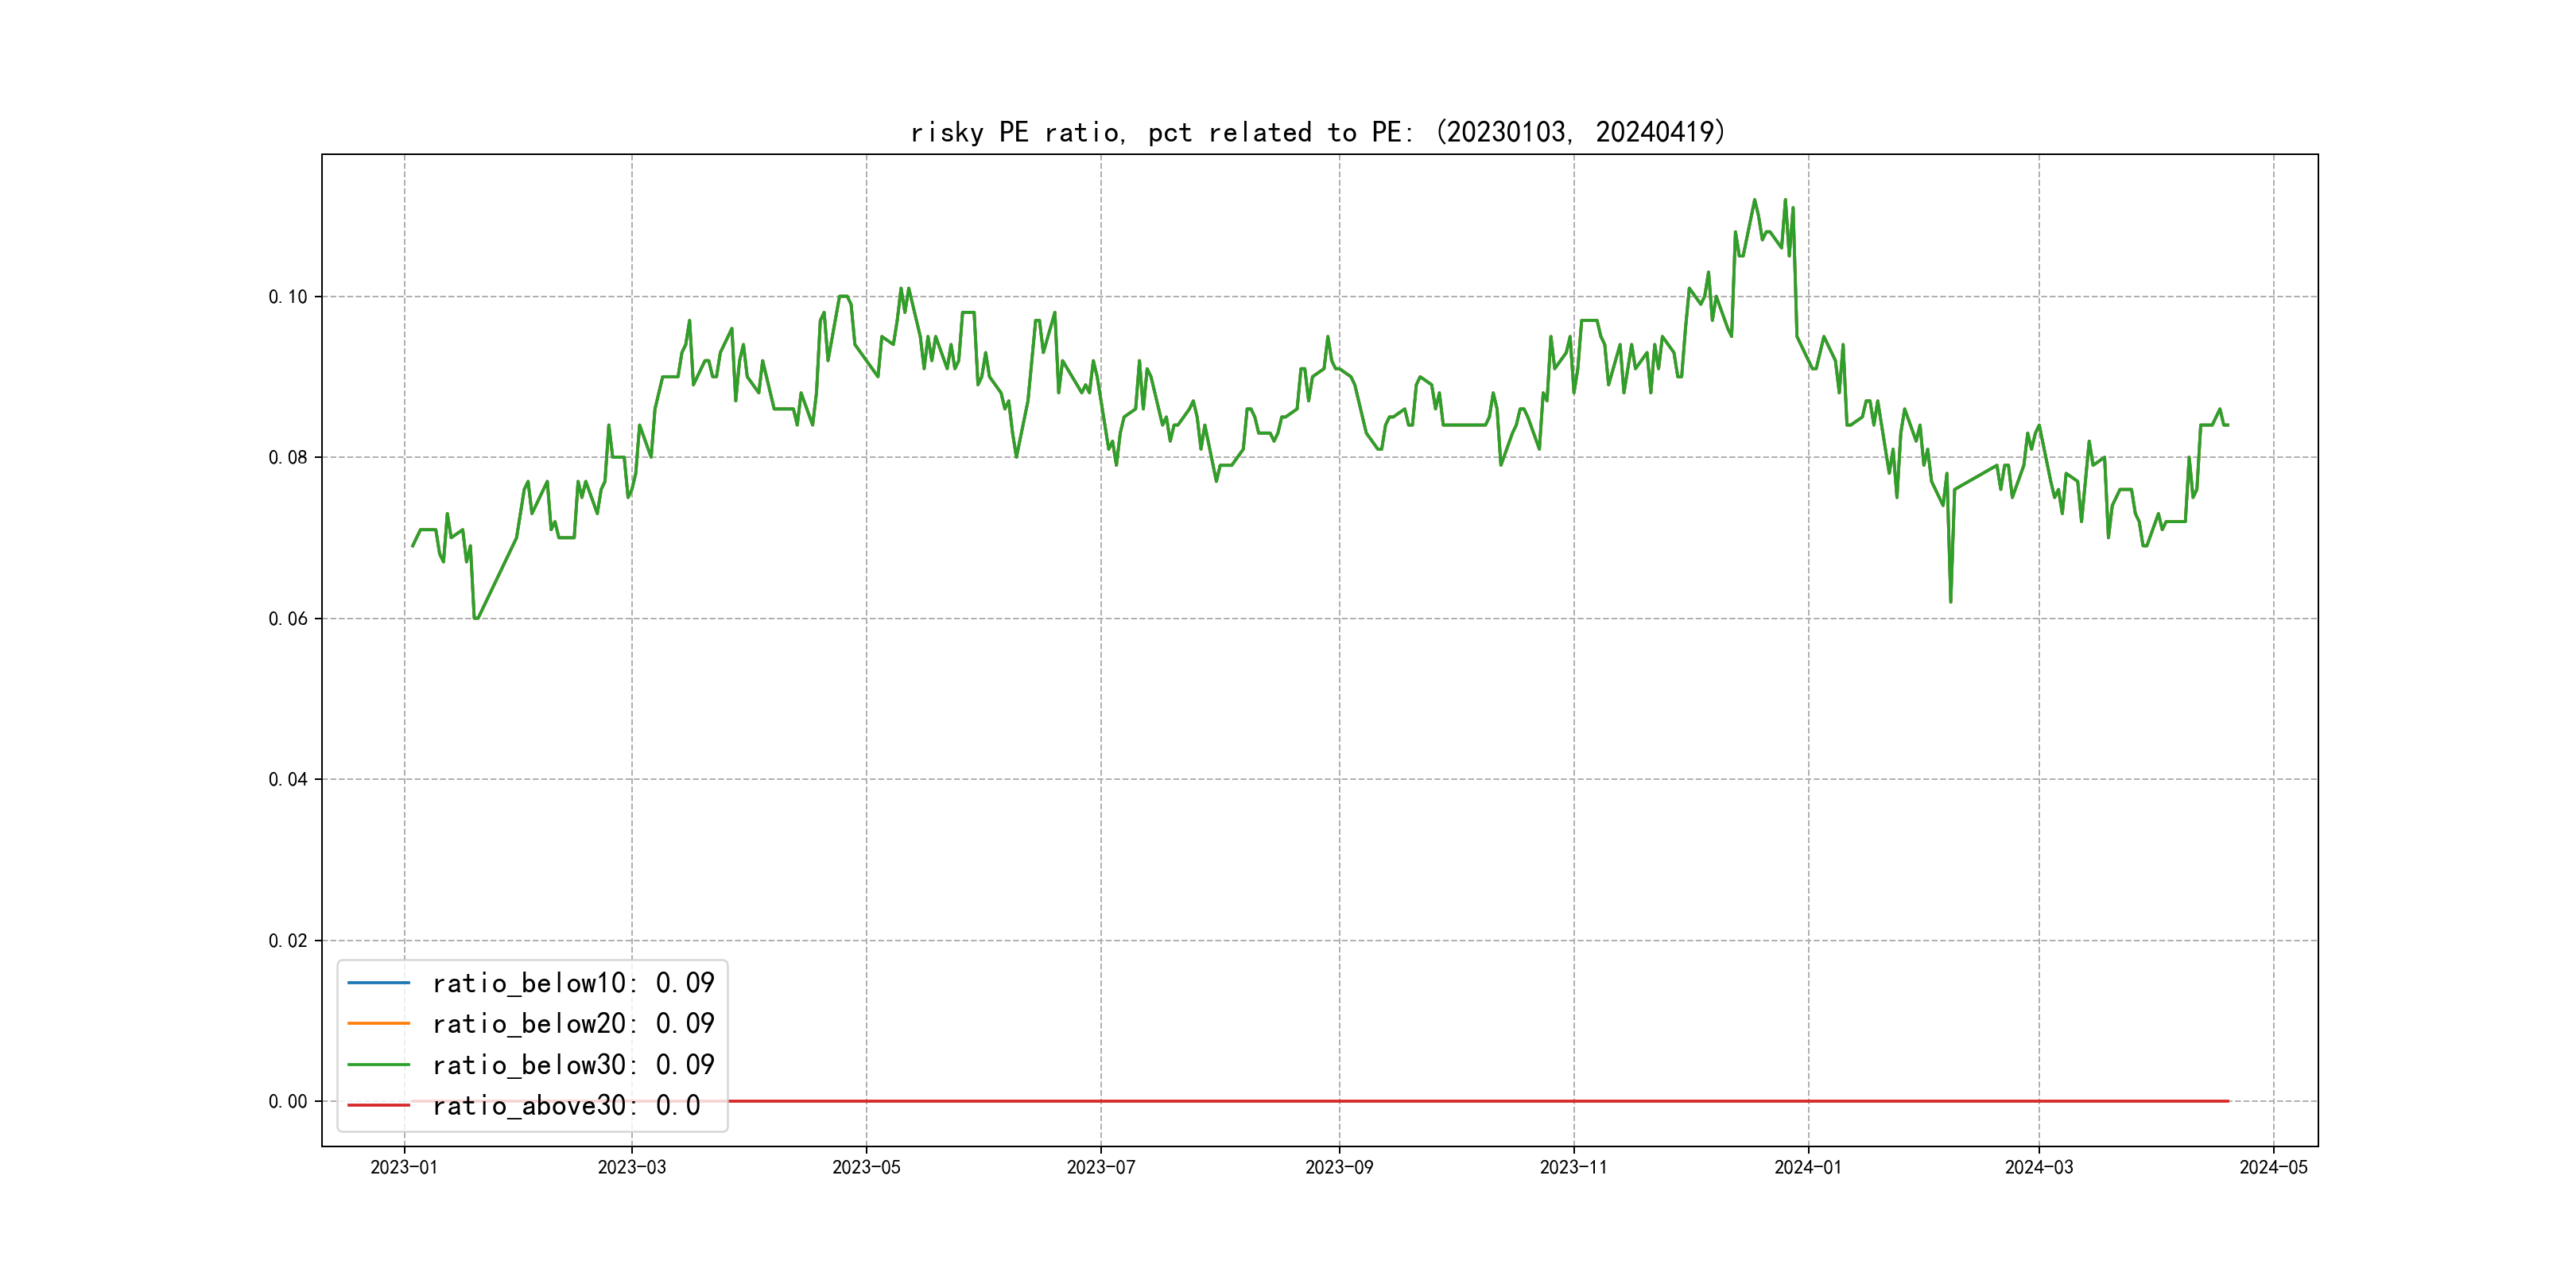
Task: Click the blue ratio_below10 legend line
Action: (x=378, y=983)
